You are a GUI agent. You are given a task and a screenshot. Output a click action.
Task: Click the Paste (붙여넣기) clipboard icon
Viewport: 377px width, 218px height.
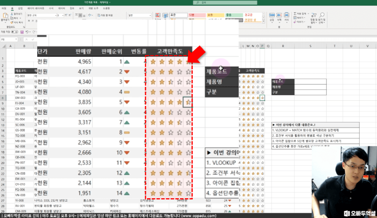point(5,16)
